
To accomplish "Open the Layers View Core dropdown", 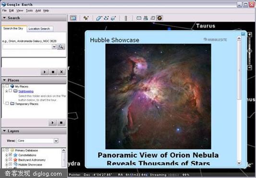I will click(x=37, y=141).
